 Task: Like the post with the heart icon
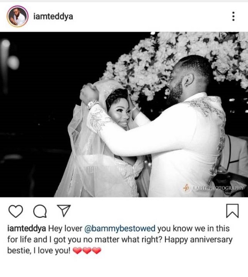pyautogui.click(x=16, y=211)
